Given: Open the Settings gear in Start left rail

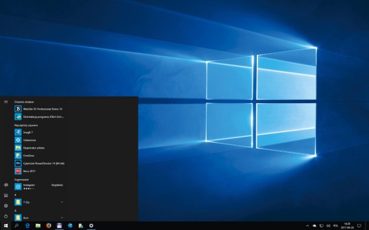Looking at the screenshot, I should [x=6, y=206].
